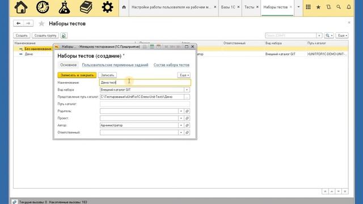Open Favorites star in top bar
The width and height of the screenshot is (363, 204).
click(x=318, y=7)
